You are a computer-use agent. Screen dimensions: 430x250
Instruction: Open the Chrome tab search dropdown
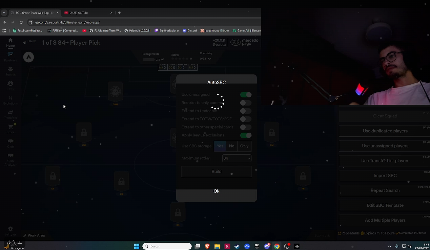4,13
